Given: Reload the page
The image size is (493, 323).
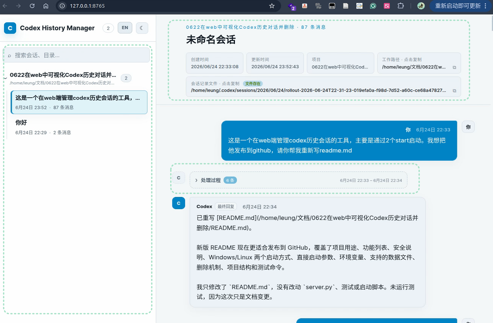Looking at the screenshot, I should [32, 6].
